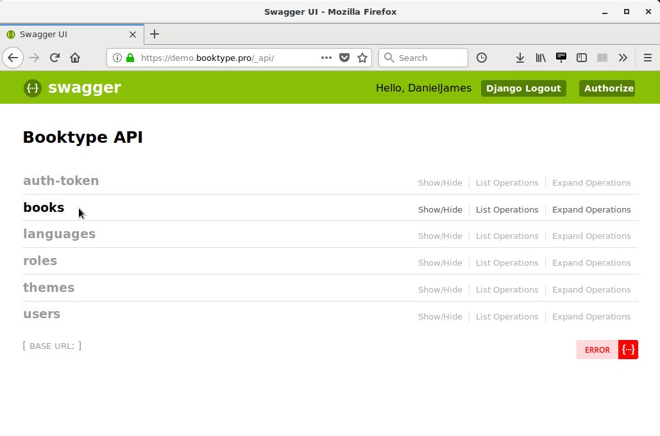Reload the current page
660x436 pixels.
point(55,58)
